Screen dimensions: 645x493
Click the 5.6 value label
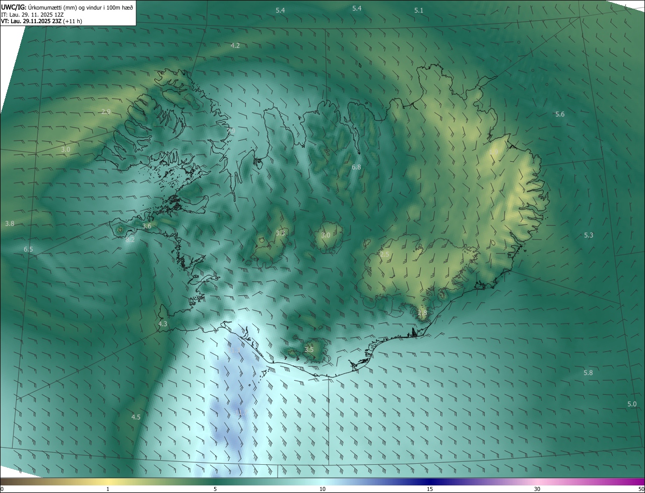tap(560, 114)
